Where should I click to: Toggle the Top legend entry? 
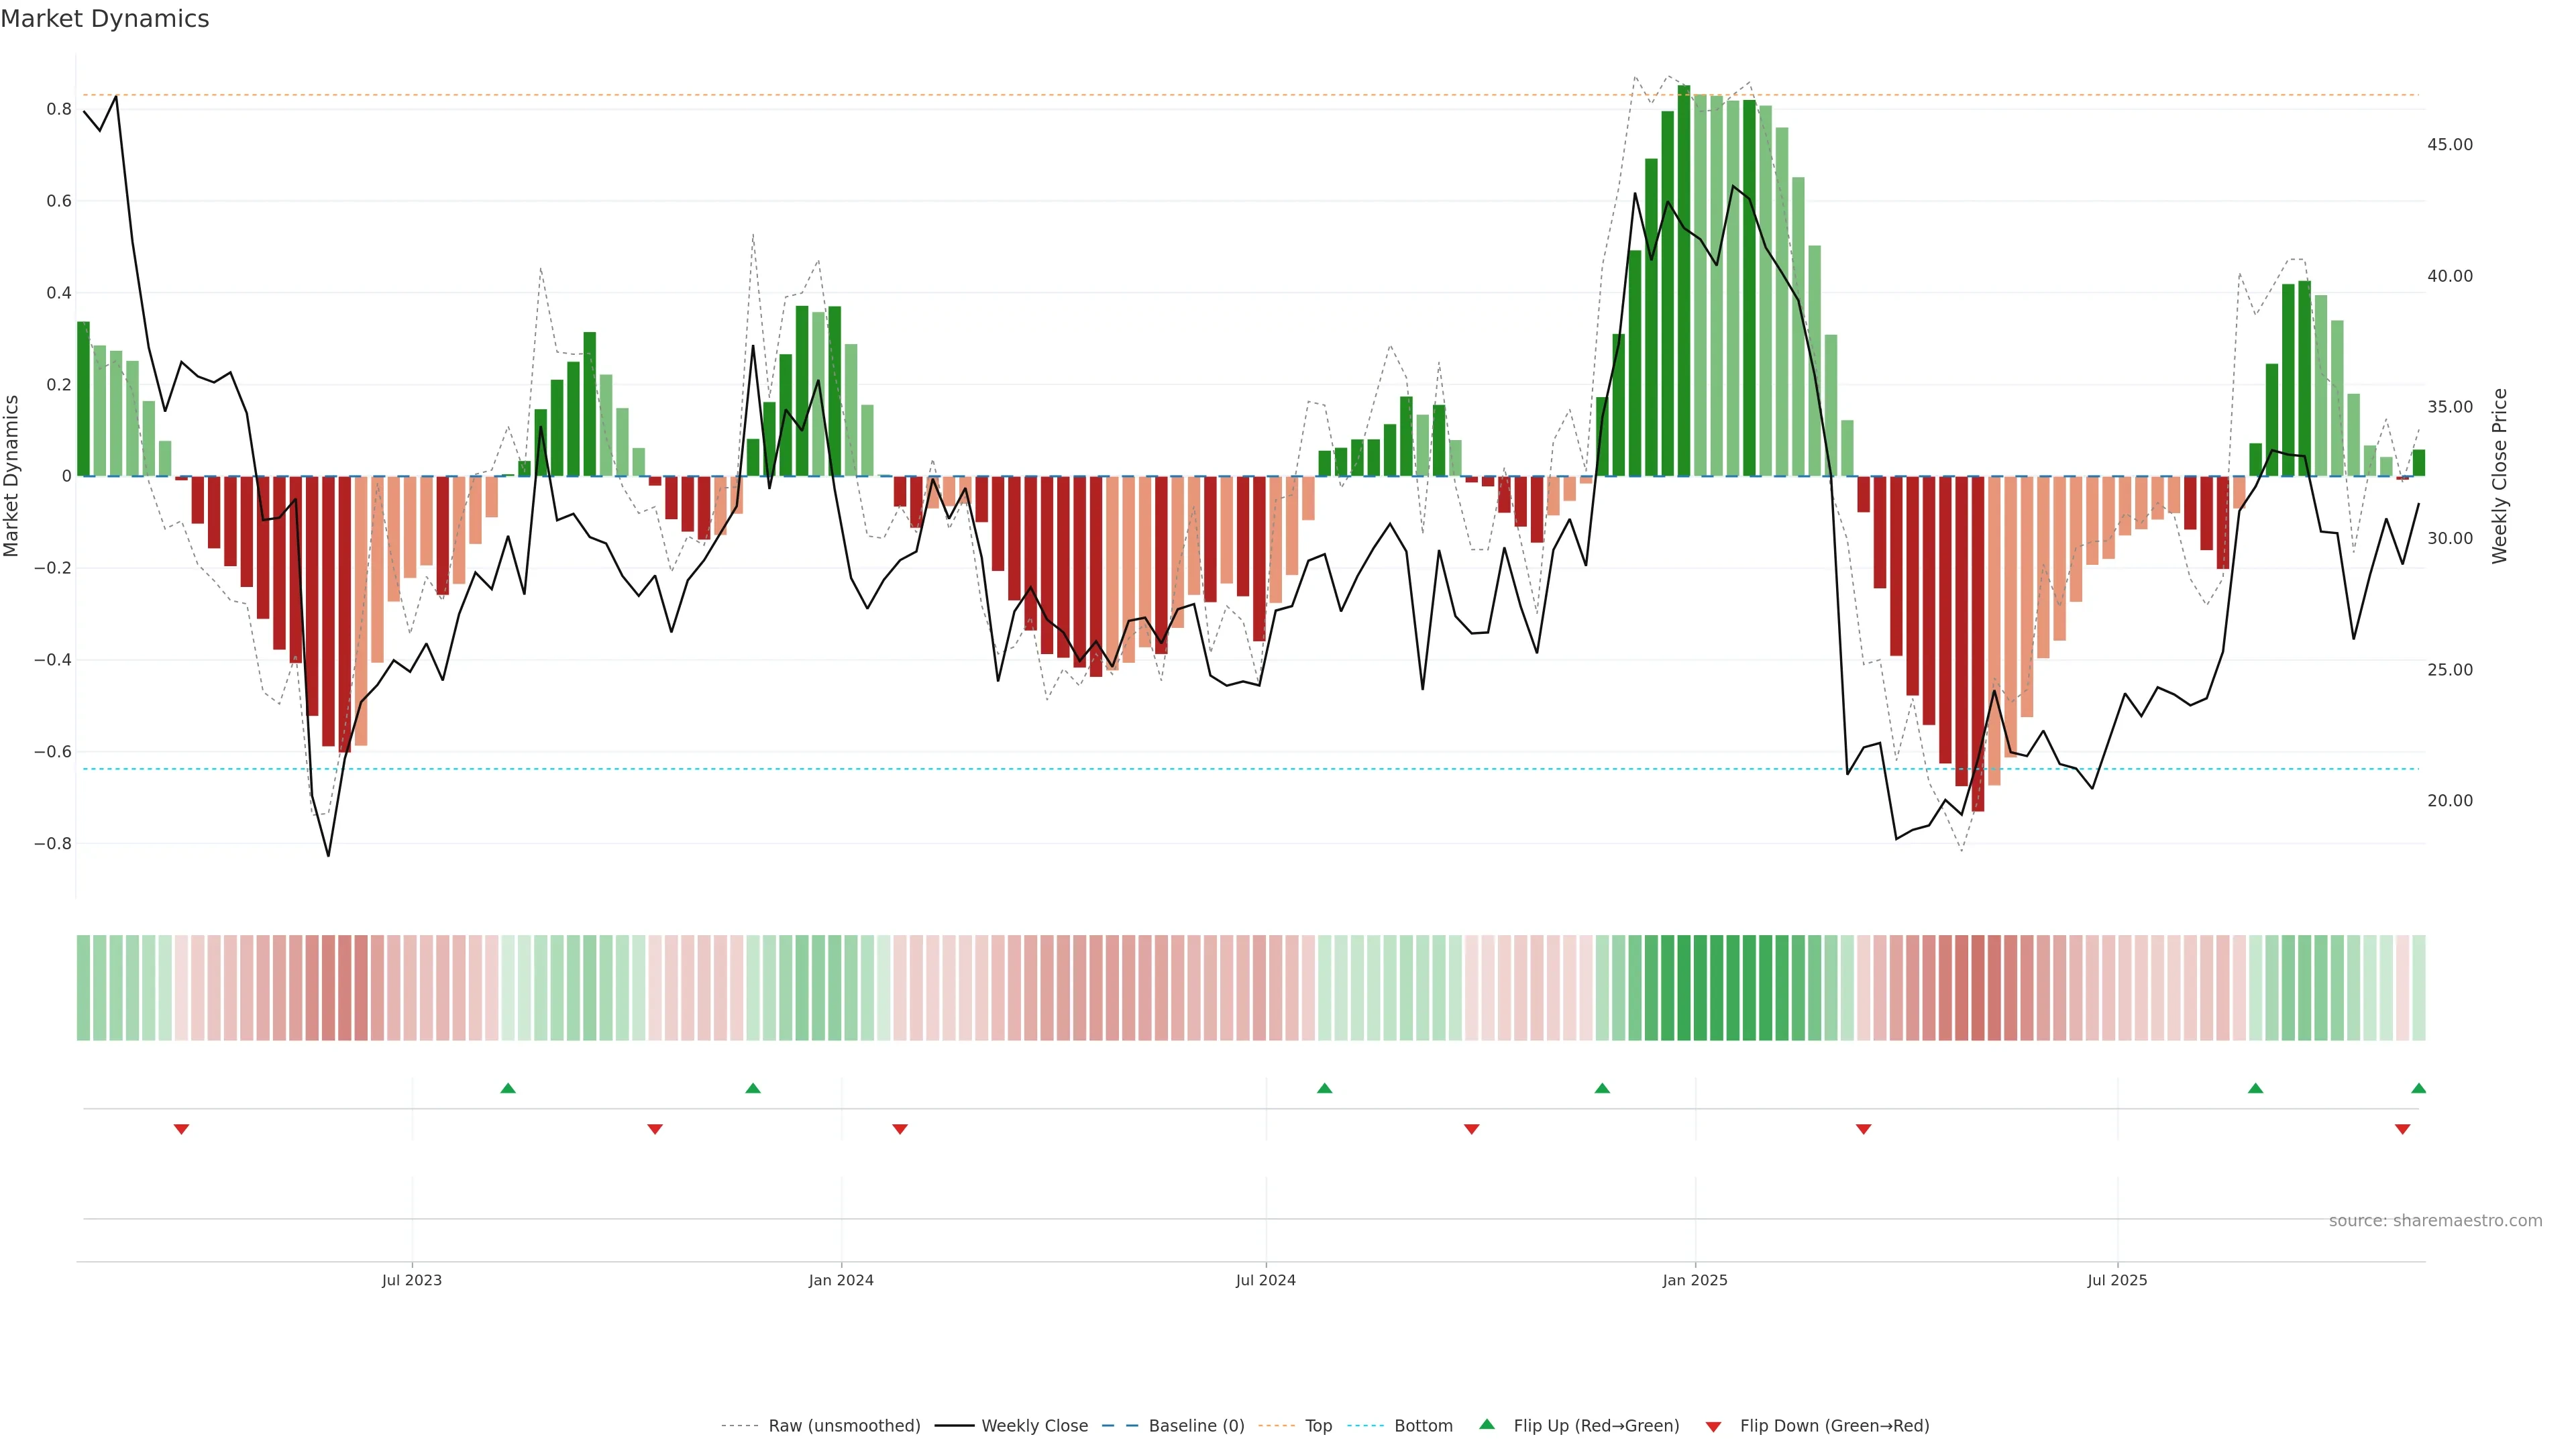click(x=1318, y=1425)
